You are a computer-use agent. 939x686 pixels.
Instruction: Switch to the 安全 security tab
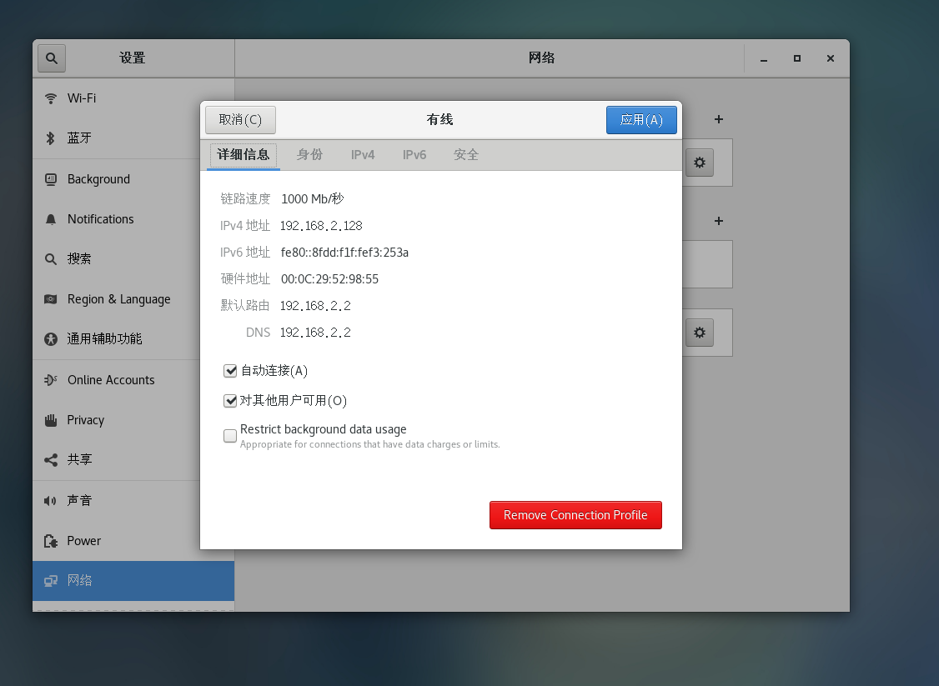466,155
